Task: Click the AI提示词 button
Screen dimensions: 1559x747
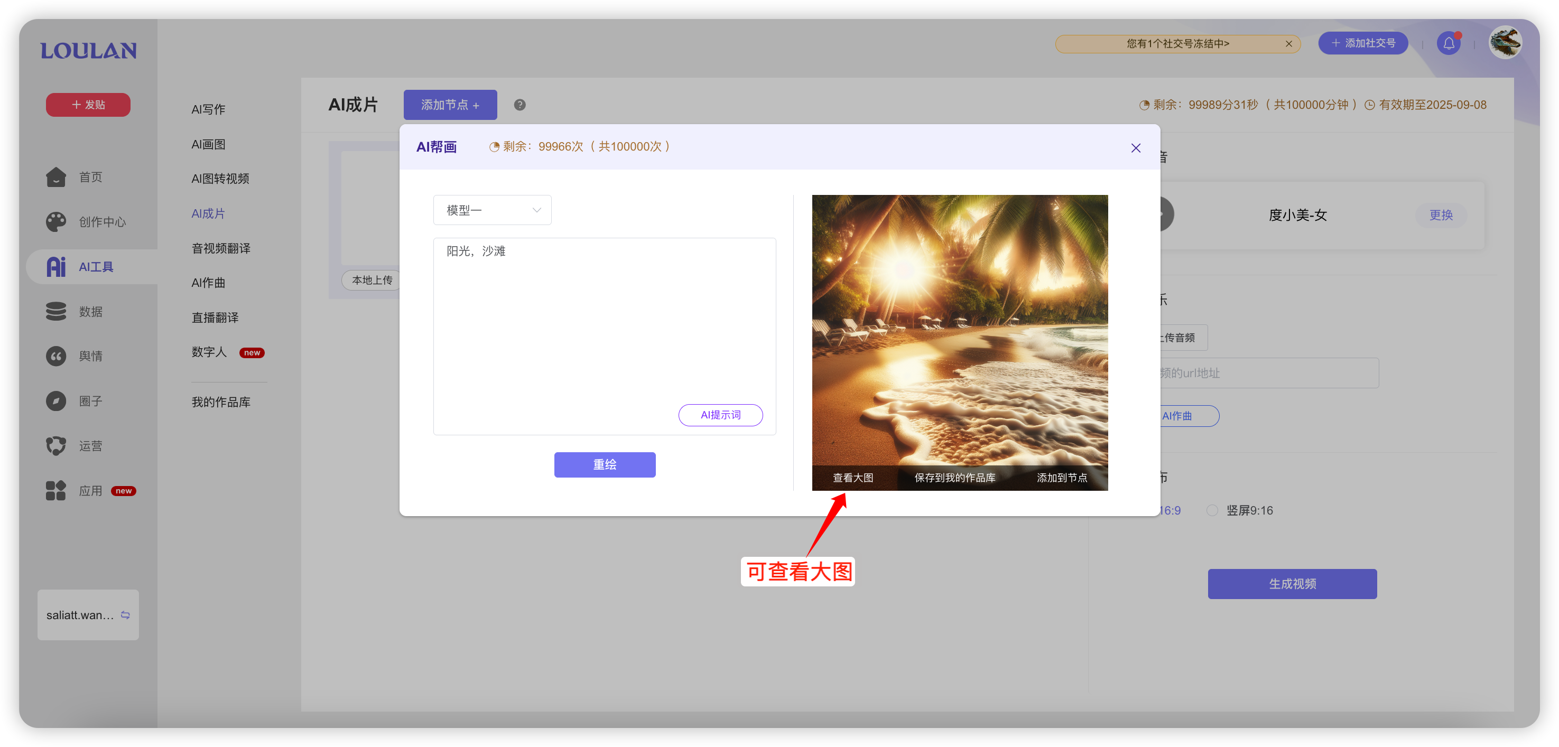Action: (x=720, y=415)
